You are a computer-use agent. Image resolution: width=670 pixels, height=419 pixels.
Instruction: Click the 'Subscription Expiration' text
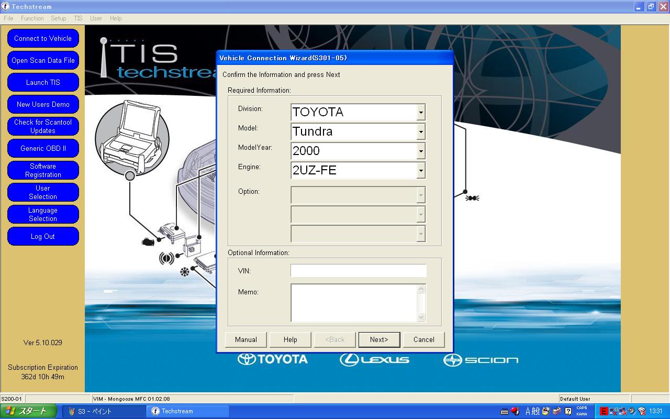click(x=43, y=367)
